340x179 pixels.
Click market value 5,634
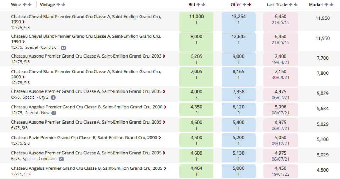pos(323,109)
